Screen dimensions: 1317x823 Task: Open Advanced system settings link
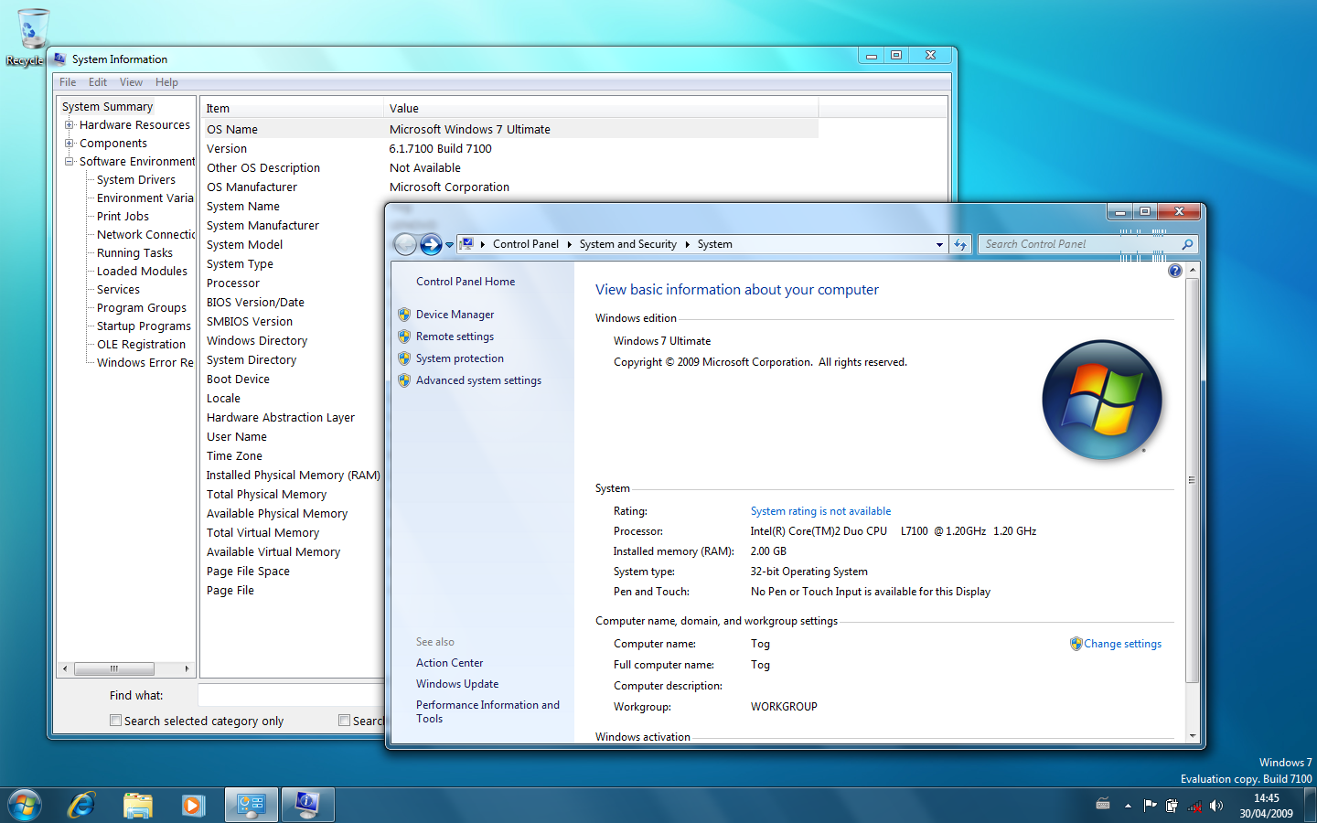click(478, 379)
